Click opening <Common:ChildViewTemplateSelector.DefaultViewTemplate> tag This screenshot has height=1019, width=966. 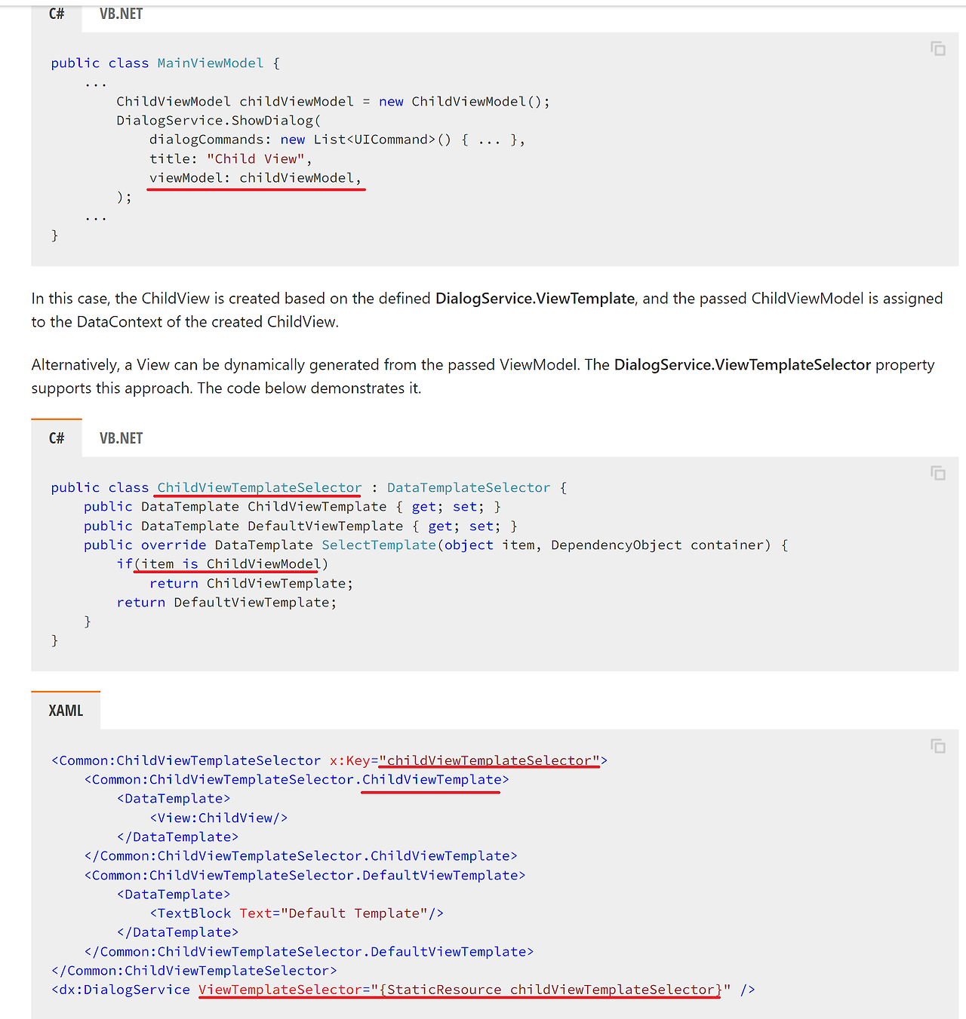305,876
